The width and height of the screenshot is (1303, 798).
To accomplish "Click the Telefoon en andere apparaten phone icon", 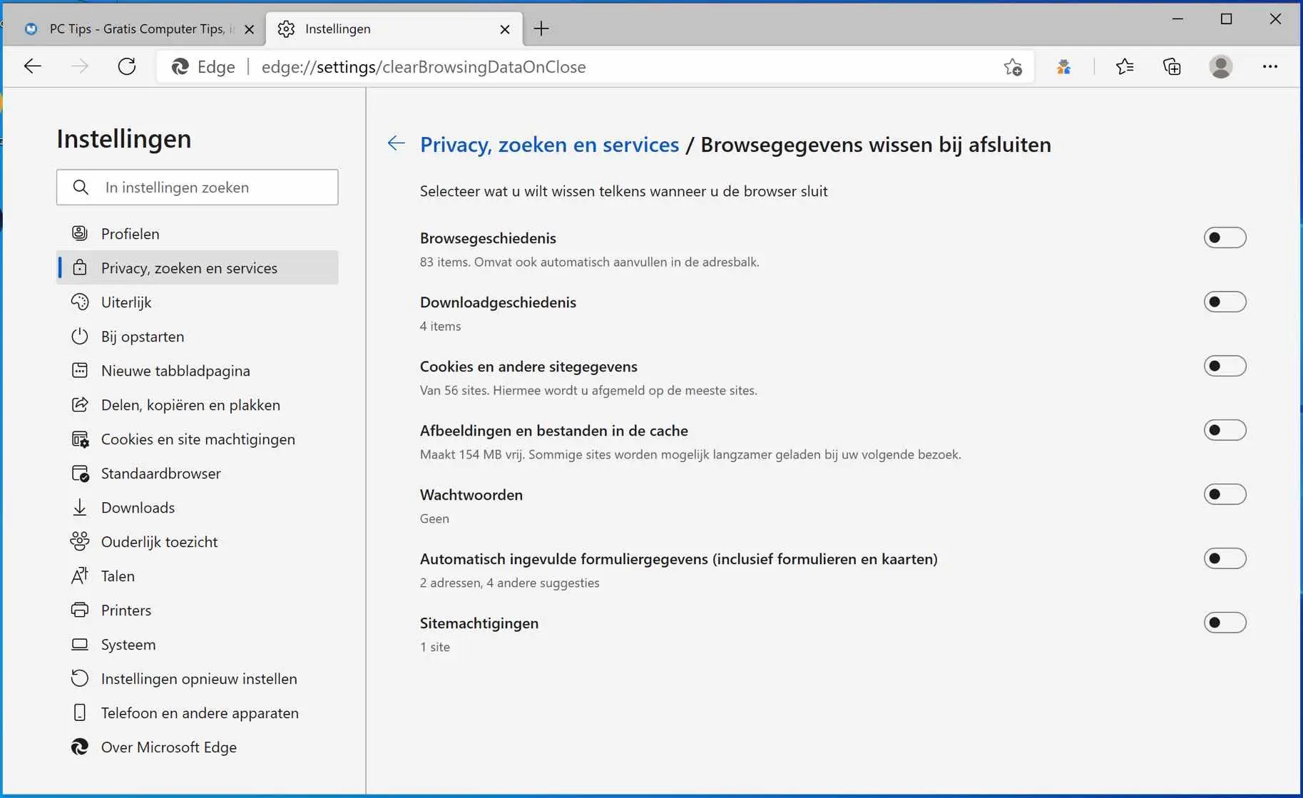I will click(x=80, y=712).
